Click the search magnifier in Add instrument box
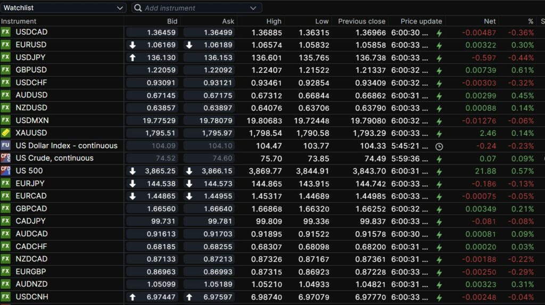This screenshot has width=545, height=305. coord(138,8)
